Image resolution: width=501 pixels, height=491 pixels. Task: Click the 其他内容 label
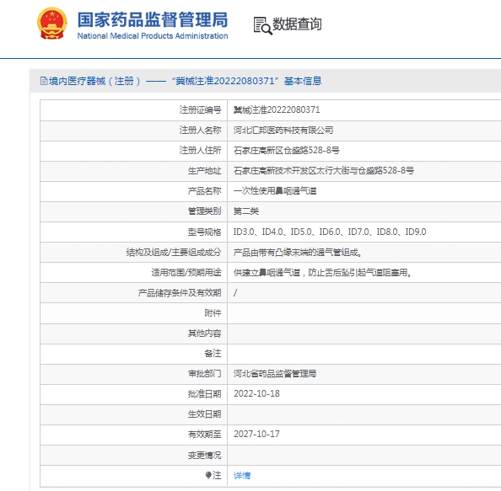pyautogui.click(x=204, y=334)
